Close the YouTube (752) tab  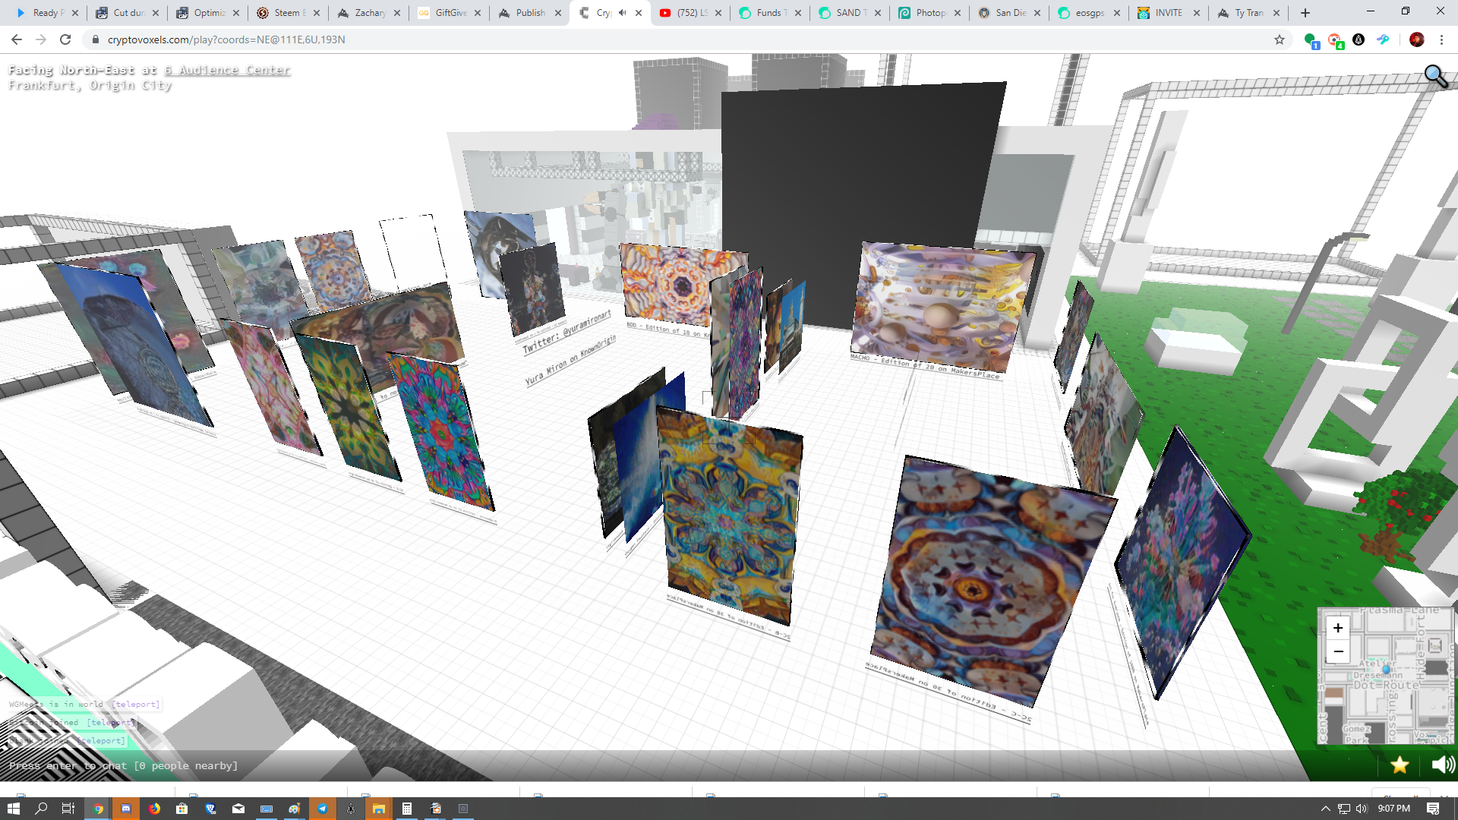[718, 13]
